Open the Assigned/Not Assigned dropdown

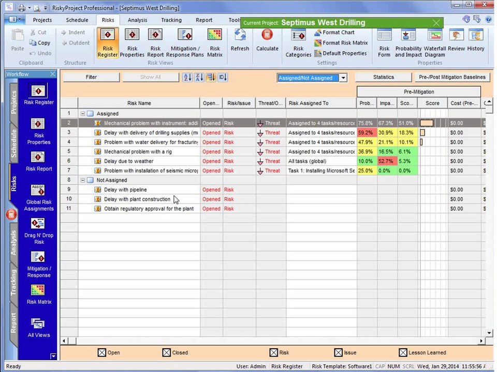pos(343,78)
